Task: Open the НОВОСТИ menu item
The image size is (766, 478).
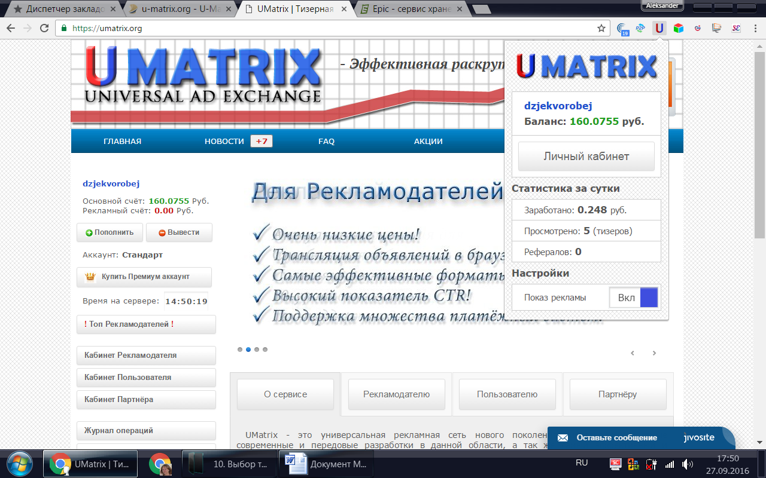Action: coord(224,142)
